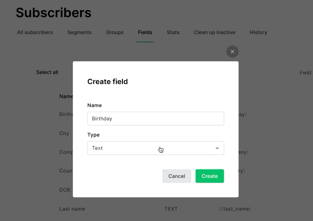313x221 pixels.
Task: View the Stats tab
Action: point(173,32)
